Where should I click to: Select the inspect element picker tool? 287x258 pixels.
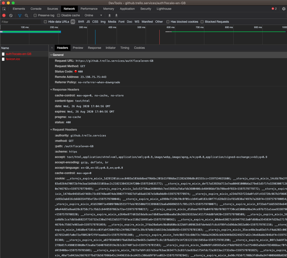click(4, 9)
